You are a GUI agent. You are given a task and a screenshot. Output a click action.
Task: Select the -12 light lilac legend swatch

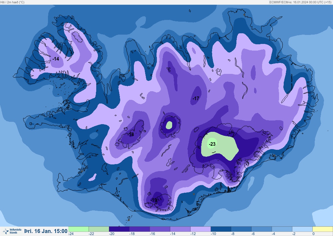click(201, 229)
